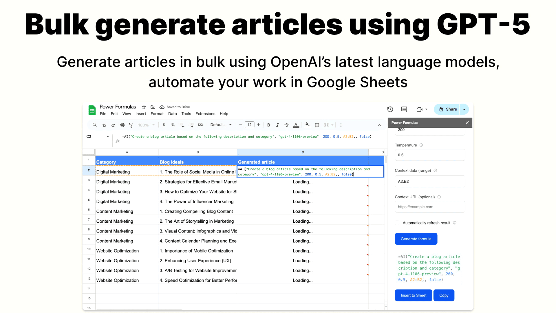The image size is (556, 313).
Task: Close the Power Formulas sidebar
Action: (x=467, y=123)
